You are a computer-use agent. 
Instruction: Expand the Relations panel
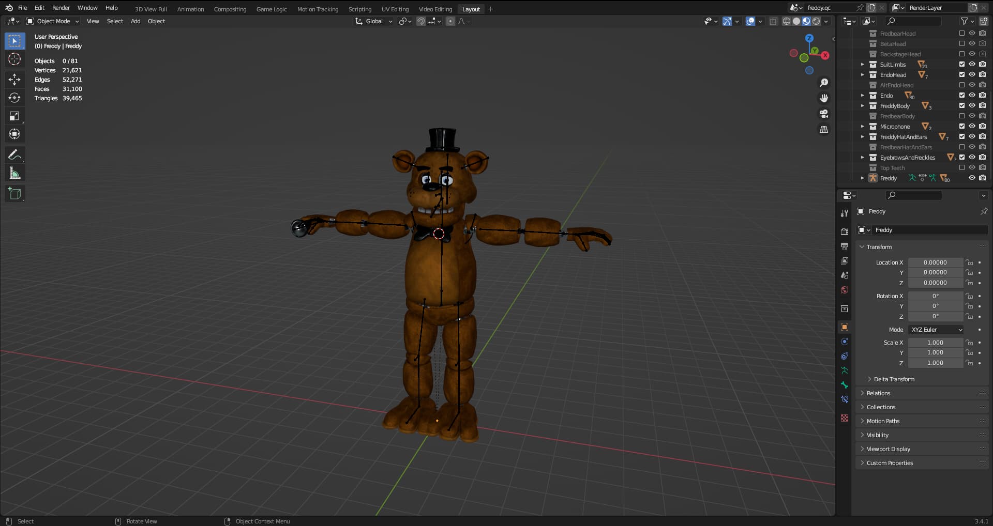[922, 393]
